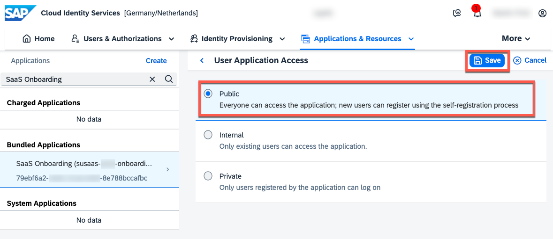Viewport: 553px width, 239px height.
Task: Click the User Application Access heading
Action: click(261, 60)
